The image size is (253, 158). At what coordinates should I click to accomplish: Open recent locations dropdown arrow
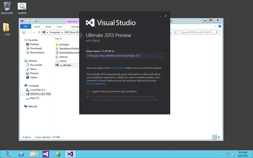(x=34, y=33)
